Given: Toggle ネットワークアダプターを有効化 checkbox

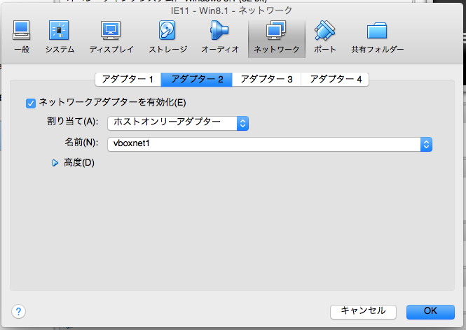Looking at the screenshot, I should (31, 103).
